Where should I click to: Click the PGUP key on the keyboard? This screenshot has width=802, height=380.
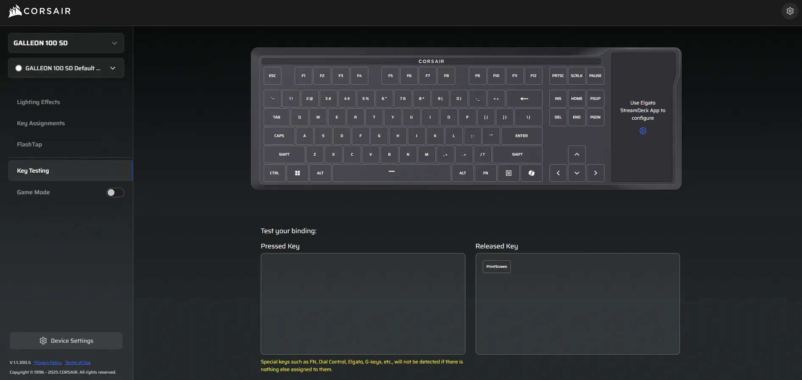point(596,99)
